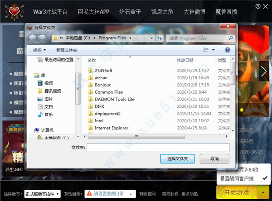This screenshot has height=201, width=272.
Task: Open address bar history dropdown arrow
Action: pyautogui.click(x=151, y=38)
